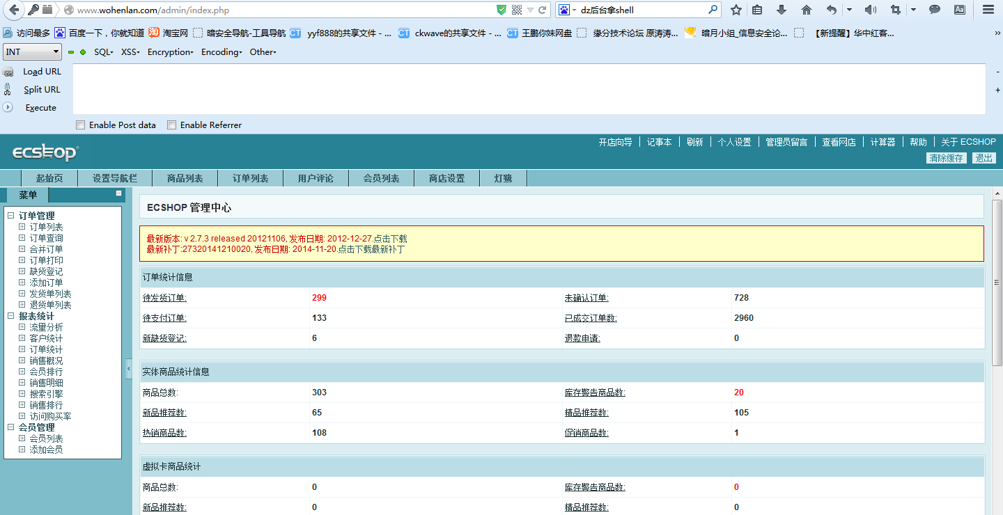Open the Encryption dropdown menu
The image size is (1003, 515).
pos(171,52)
